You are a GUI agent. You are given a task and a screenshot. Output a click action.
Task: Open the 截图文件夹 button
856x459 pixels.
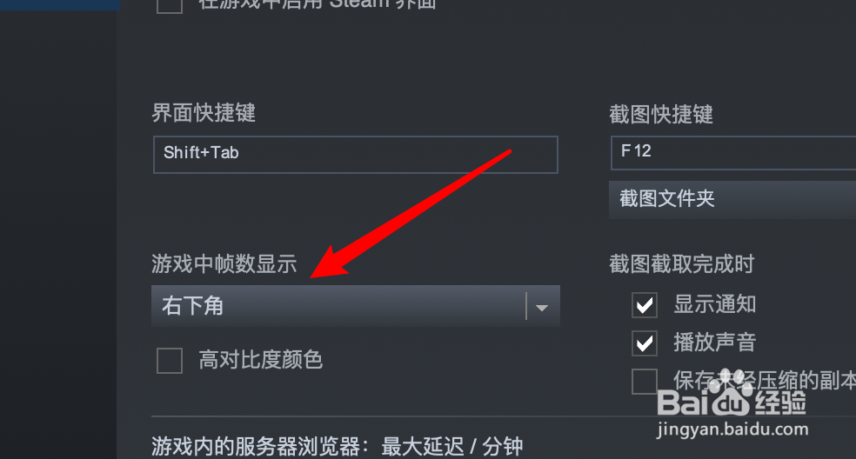pyautogui.click(x=732, y=199)
